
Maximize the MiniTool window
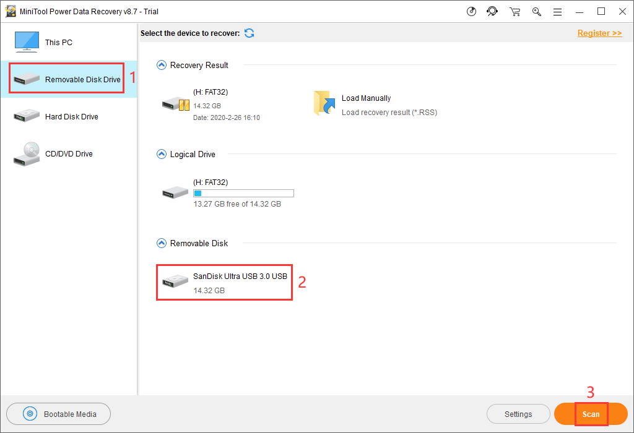601,12
